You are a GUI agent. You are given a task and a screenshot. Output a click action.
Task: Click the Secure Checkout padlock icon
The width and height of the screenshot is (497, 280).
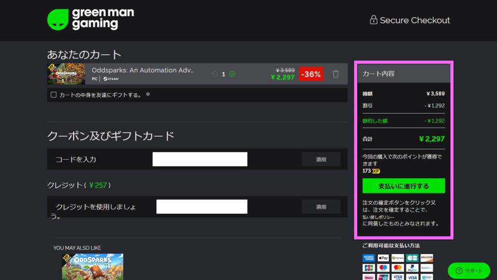[x=373, y=20]
